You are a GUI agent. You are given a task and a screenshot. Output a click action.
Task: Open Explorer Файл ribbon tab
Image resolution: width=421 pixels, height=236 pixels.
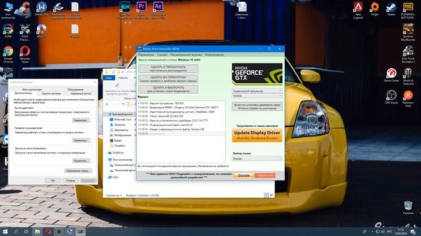pos(109,77)
